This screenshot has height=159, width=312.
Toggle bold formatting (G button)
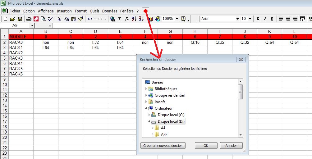(258, 19)
